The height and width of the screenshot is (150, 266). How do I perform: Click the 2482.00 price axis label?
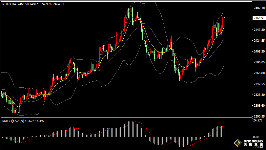tap(259, 8)
